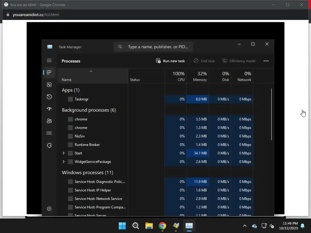The width and height of the screenshot is (311, 233).
Task: Click the NisSrv process icon
Action: [70, 136]
